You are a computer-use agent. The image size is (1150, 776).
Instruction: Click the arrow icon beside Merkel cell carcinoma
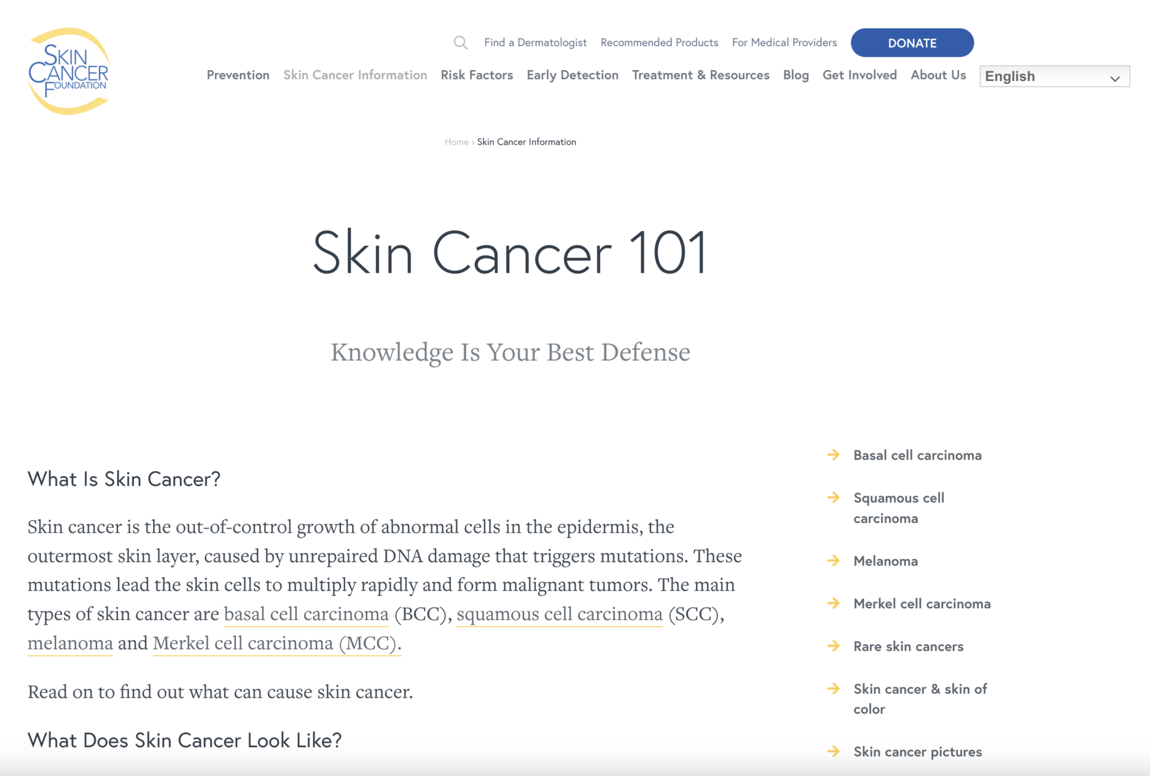(x=833, y=603)
